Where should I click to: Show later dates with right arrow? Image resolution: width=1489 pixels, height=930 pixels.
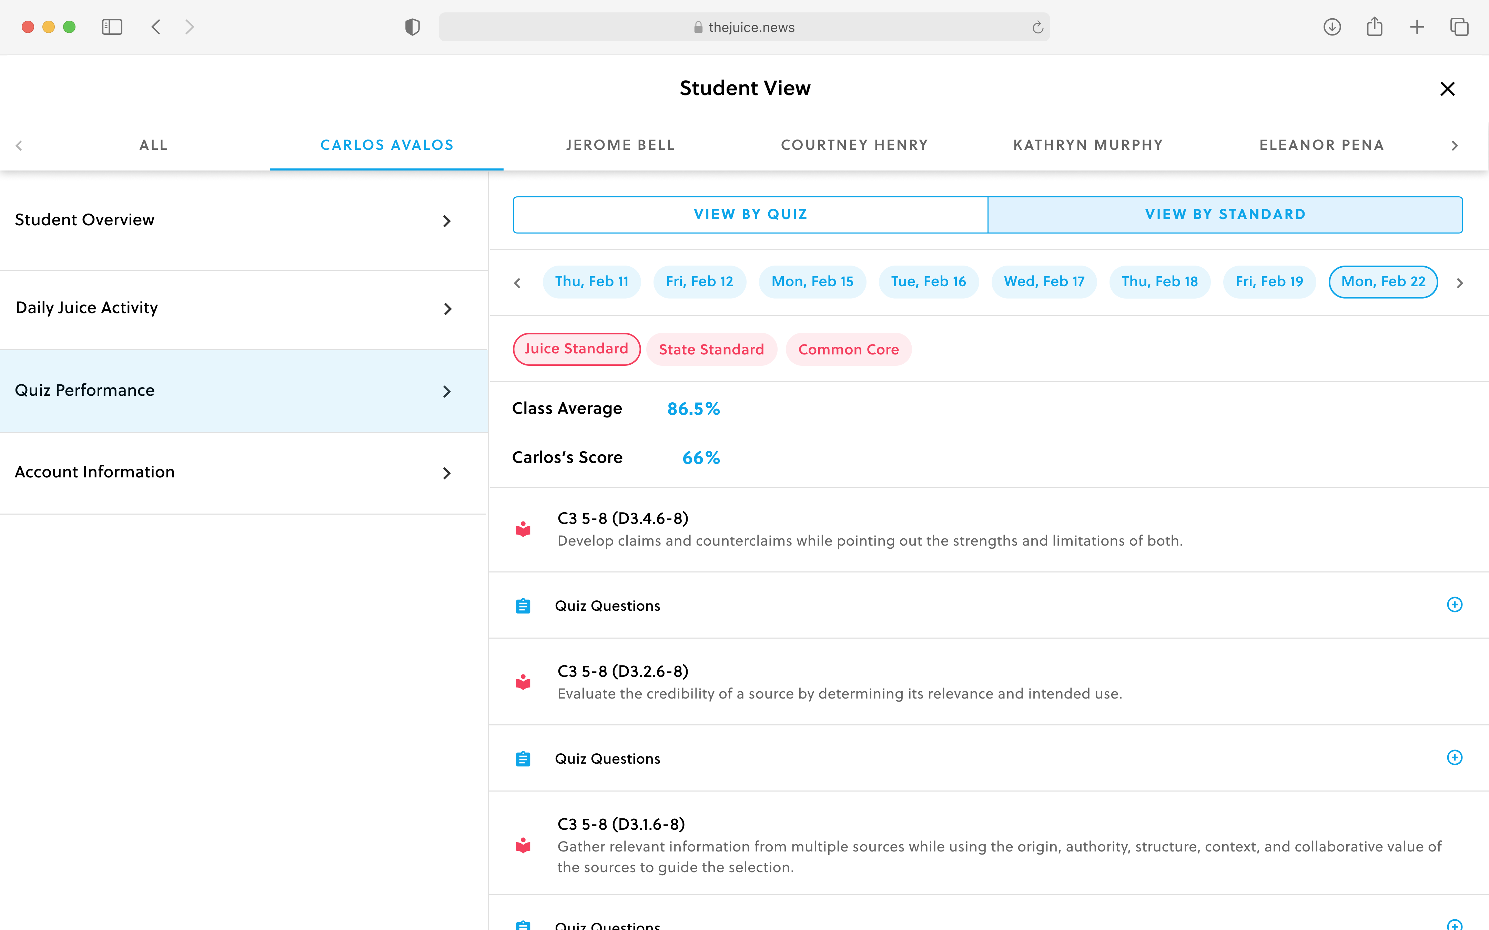[x=1459, y=283]
